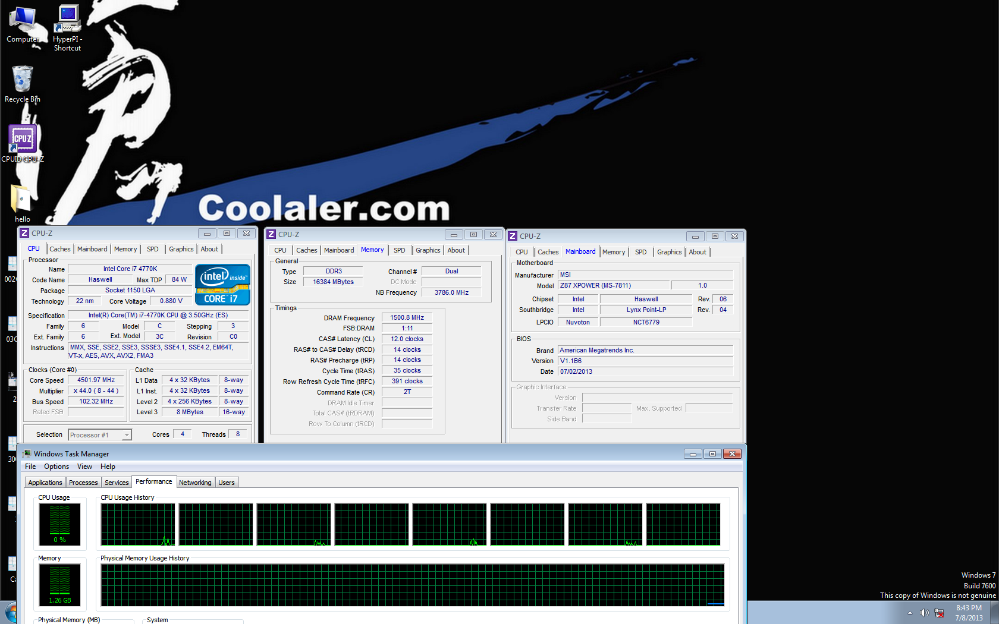Maximize the Windows Task Manager window
The image size is (999, 624).
(712, 454)
